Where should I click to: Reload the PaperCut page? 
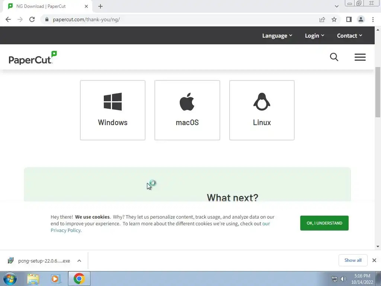[32, 19]
